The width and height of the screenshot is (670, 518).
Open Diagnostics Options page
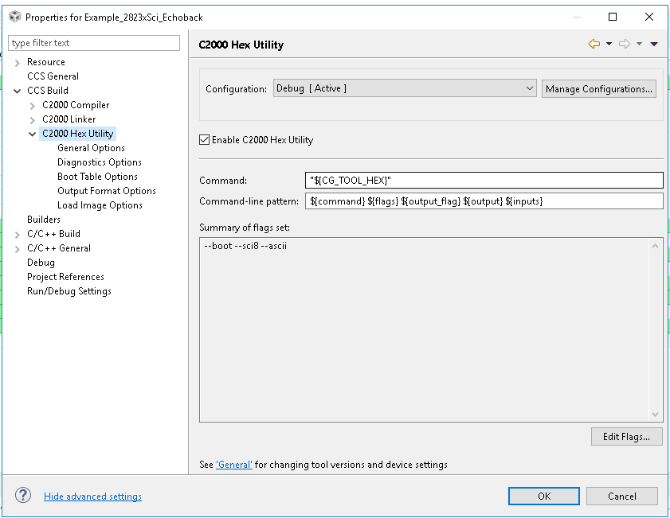(100, 162)
